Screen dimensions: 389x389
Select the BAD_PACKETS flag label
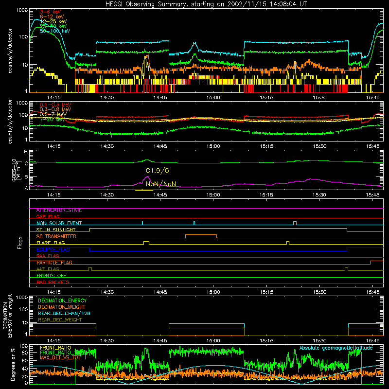(53, 282)
